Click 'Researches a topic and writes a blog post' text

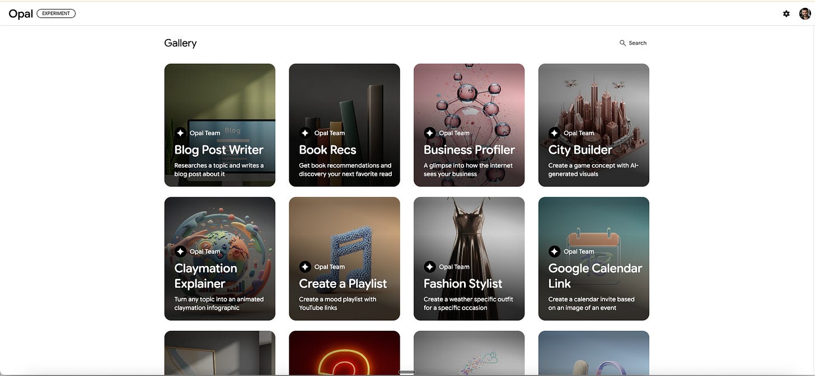219,170
